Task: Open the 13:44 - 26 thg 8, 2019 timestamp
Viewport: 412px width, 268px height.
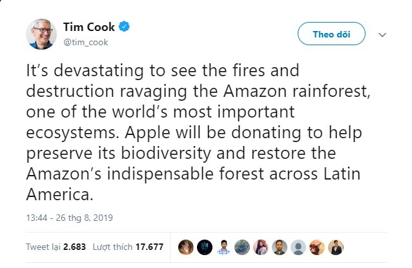Action: [70, 217]
